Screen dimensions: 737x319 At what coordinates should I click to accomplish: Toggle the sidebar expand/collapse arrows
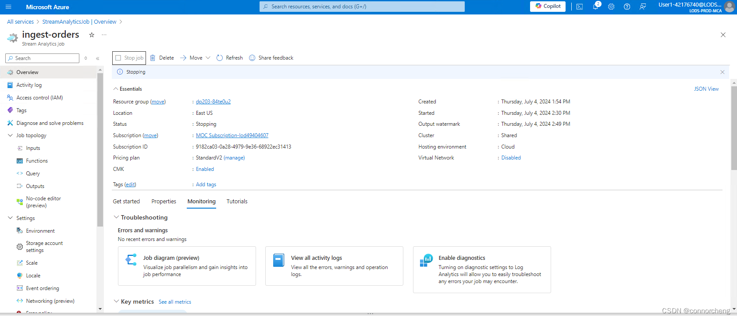click(86, 58)
